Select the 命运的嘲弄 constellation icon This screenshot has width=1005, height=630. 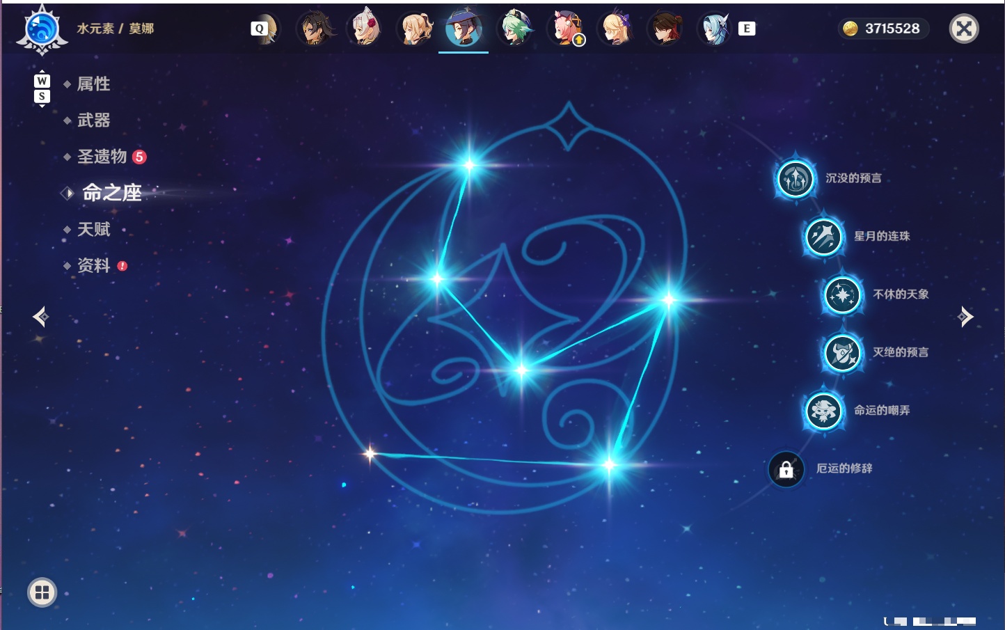(823, 411)
